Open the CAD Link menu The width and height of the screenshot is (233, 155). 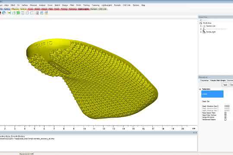[126, 5]
